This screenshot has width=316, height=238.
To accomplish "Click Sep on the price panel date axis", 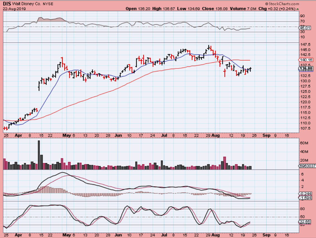I will coord(266,135).
